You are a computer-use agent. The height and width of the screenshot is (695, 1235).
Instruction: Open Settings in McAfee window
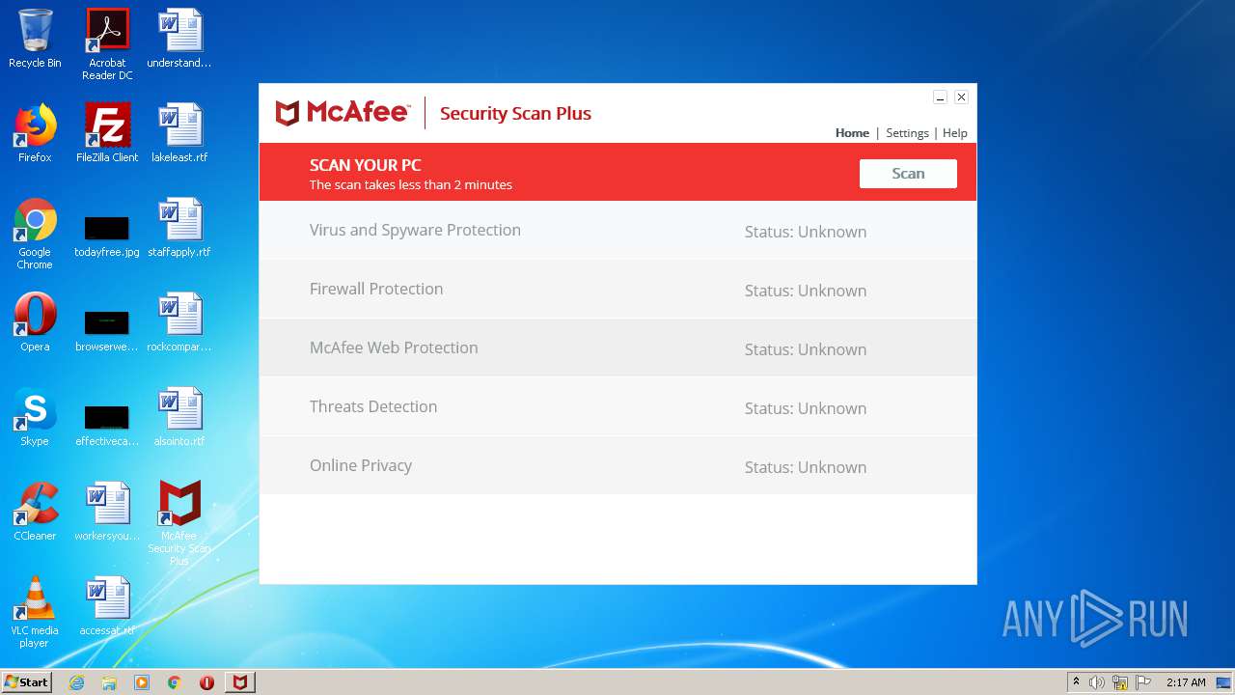coord(907,133)
